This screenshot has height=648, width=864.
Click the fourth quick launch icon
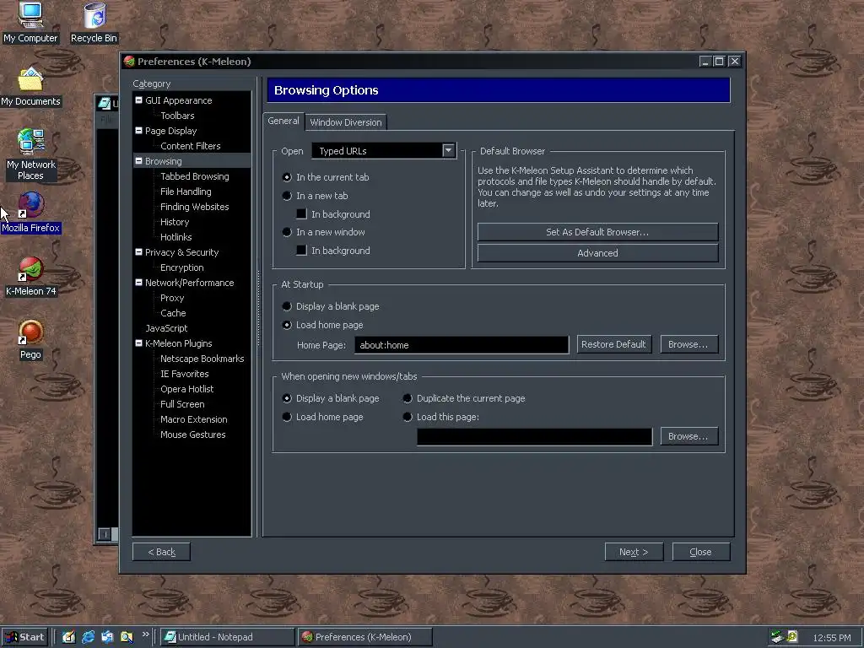(127, 637)
